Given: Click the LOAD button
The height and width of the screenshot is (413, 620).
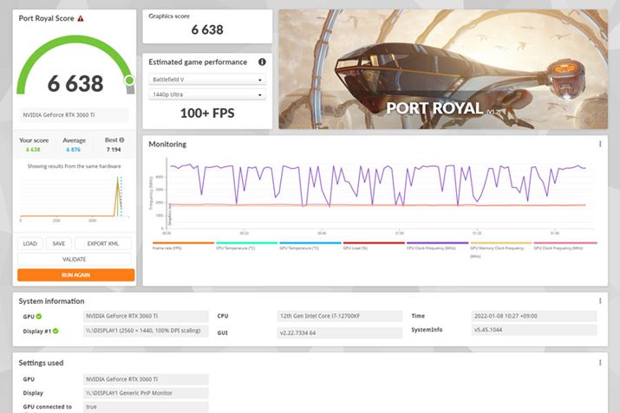Looking at the screenshot, I should pos(30,243).
